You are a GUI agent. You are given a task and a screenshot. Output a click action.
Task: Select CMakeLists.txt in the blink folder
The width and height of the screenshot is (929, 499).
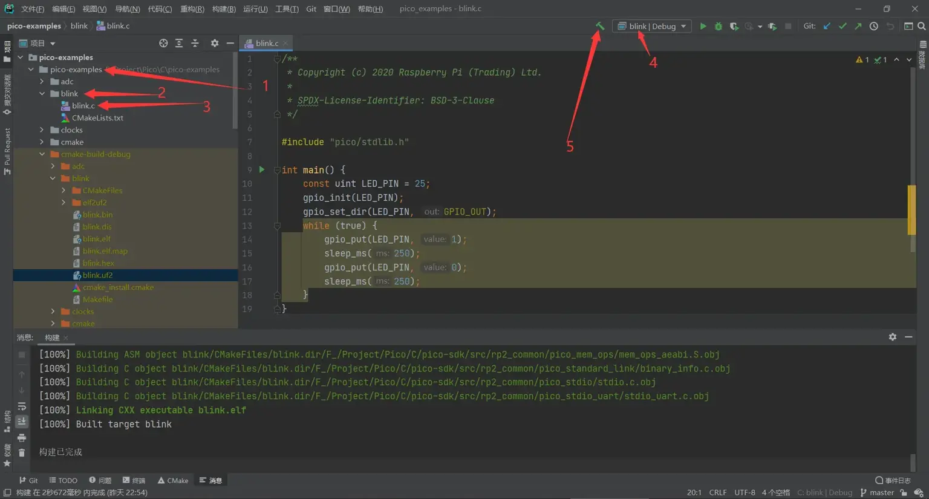[97, 118]
